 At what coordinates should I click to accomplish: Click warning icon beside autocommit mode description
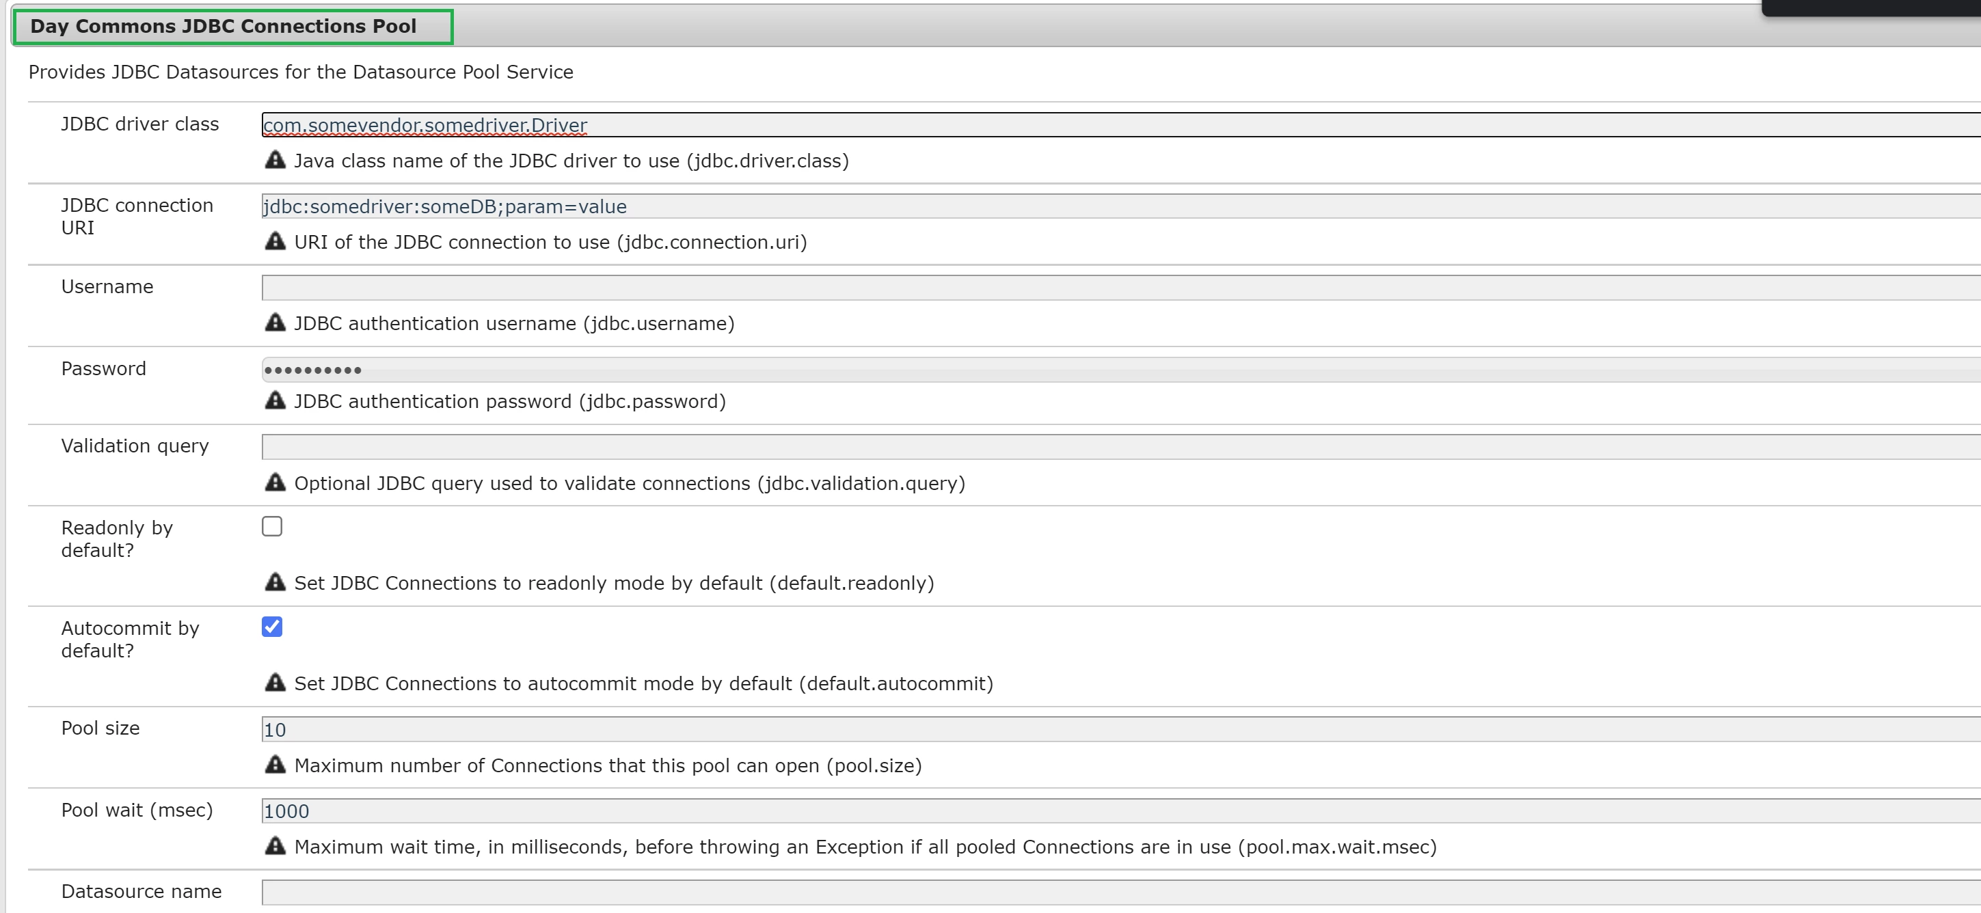(275, 683)
